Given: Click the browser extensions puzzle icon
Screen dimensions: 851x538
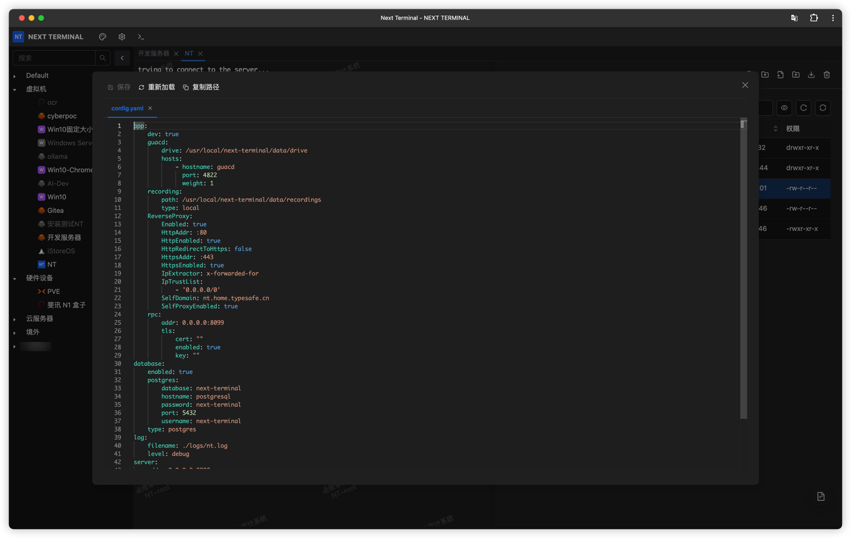Looking at the screenshot, I should [814, 18].
